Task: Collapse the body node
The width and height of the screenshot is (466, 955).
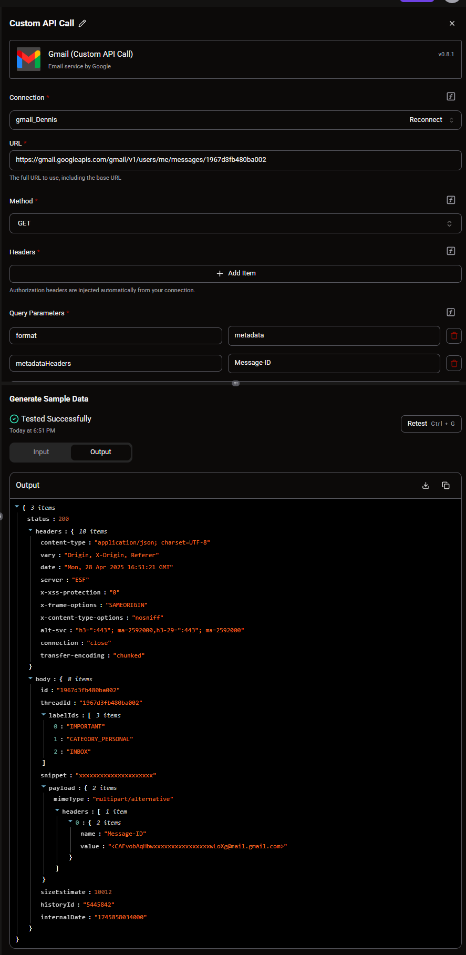Action: coord(30,678)
